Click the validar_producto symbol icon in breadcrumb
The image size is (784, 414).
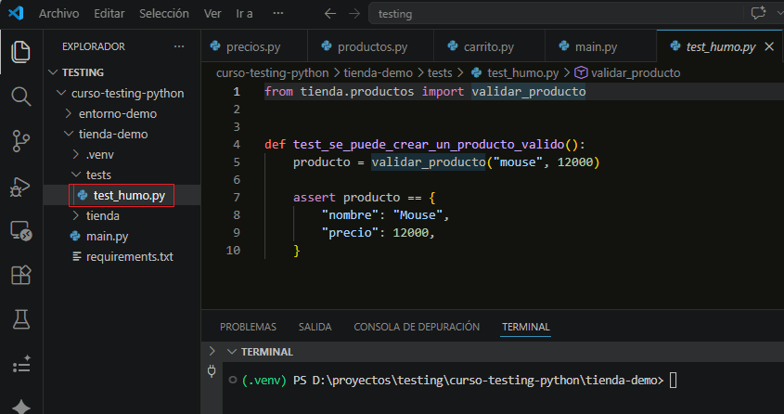click(x=581, y=72)
